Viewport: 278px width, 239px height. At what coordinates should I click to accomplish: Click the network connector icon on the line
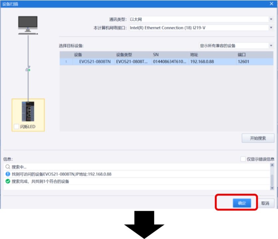coord(28,69)
